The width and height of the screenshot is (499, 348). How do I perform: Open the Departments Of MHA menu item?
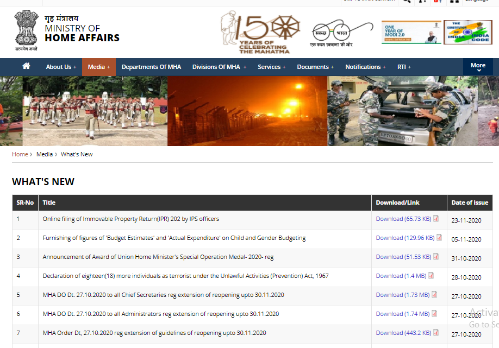click(151, 67)
